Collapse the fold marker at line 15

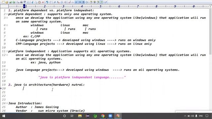click(7, 70)
